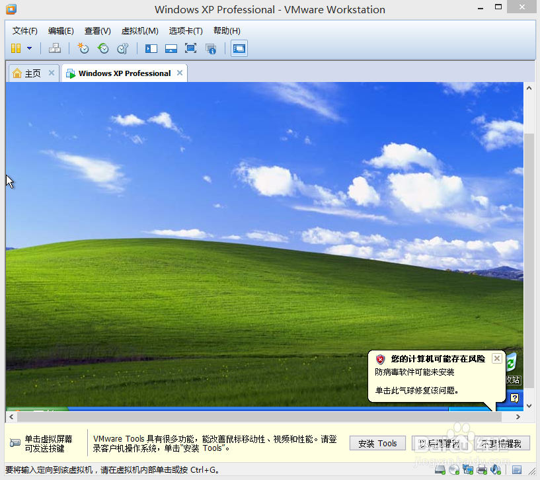Click the CD/DVD drive status bar icon
This screenshot has width=540, height=480.
(x=454, y=469)
